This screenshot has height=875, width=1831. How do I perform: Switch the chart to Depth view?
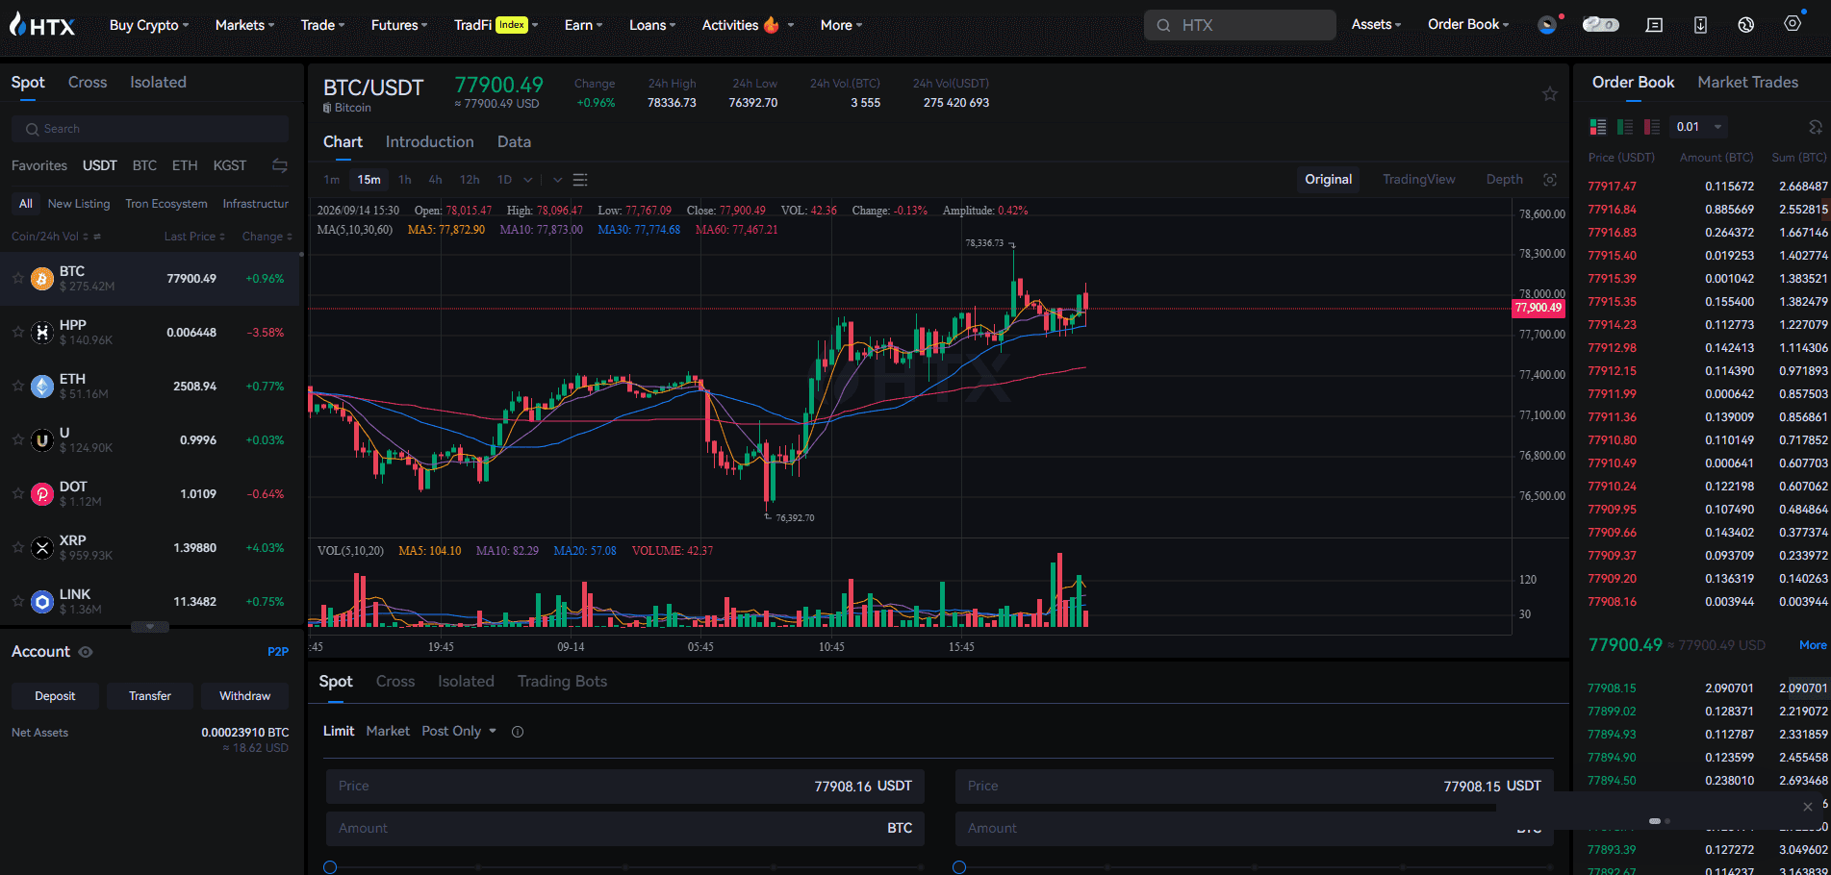pos(1504,180)
